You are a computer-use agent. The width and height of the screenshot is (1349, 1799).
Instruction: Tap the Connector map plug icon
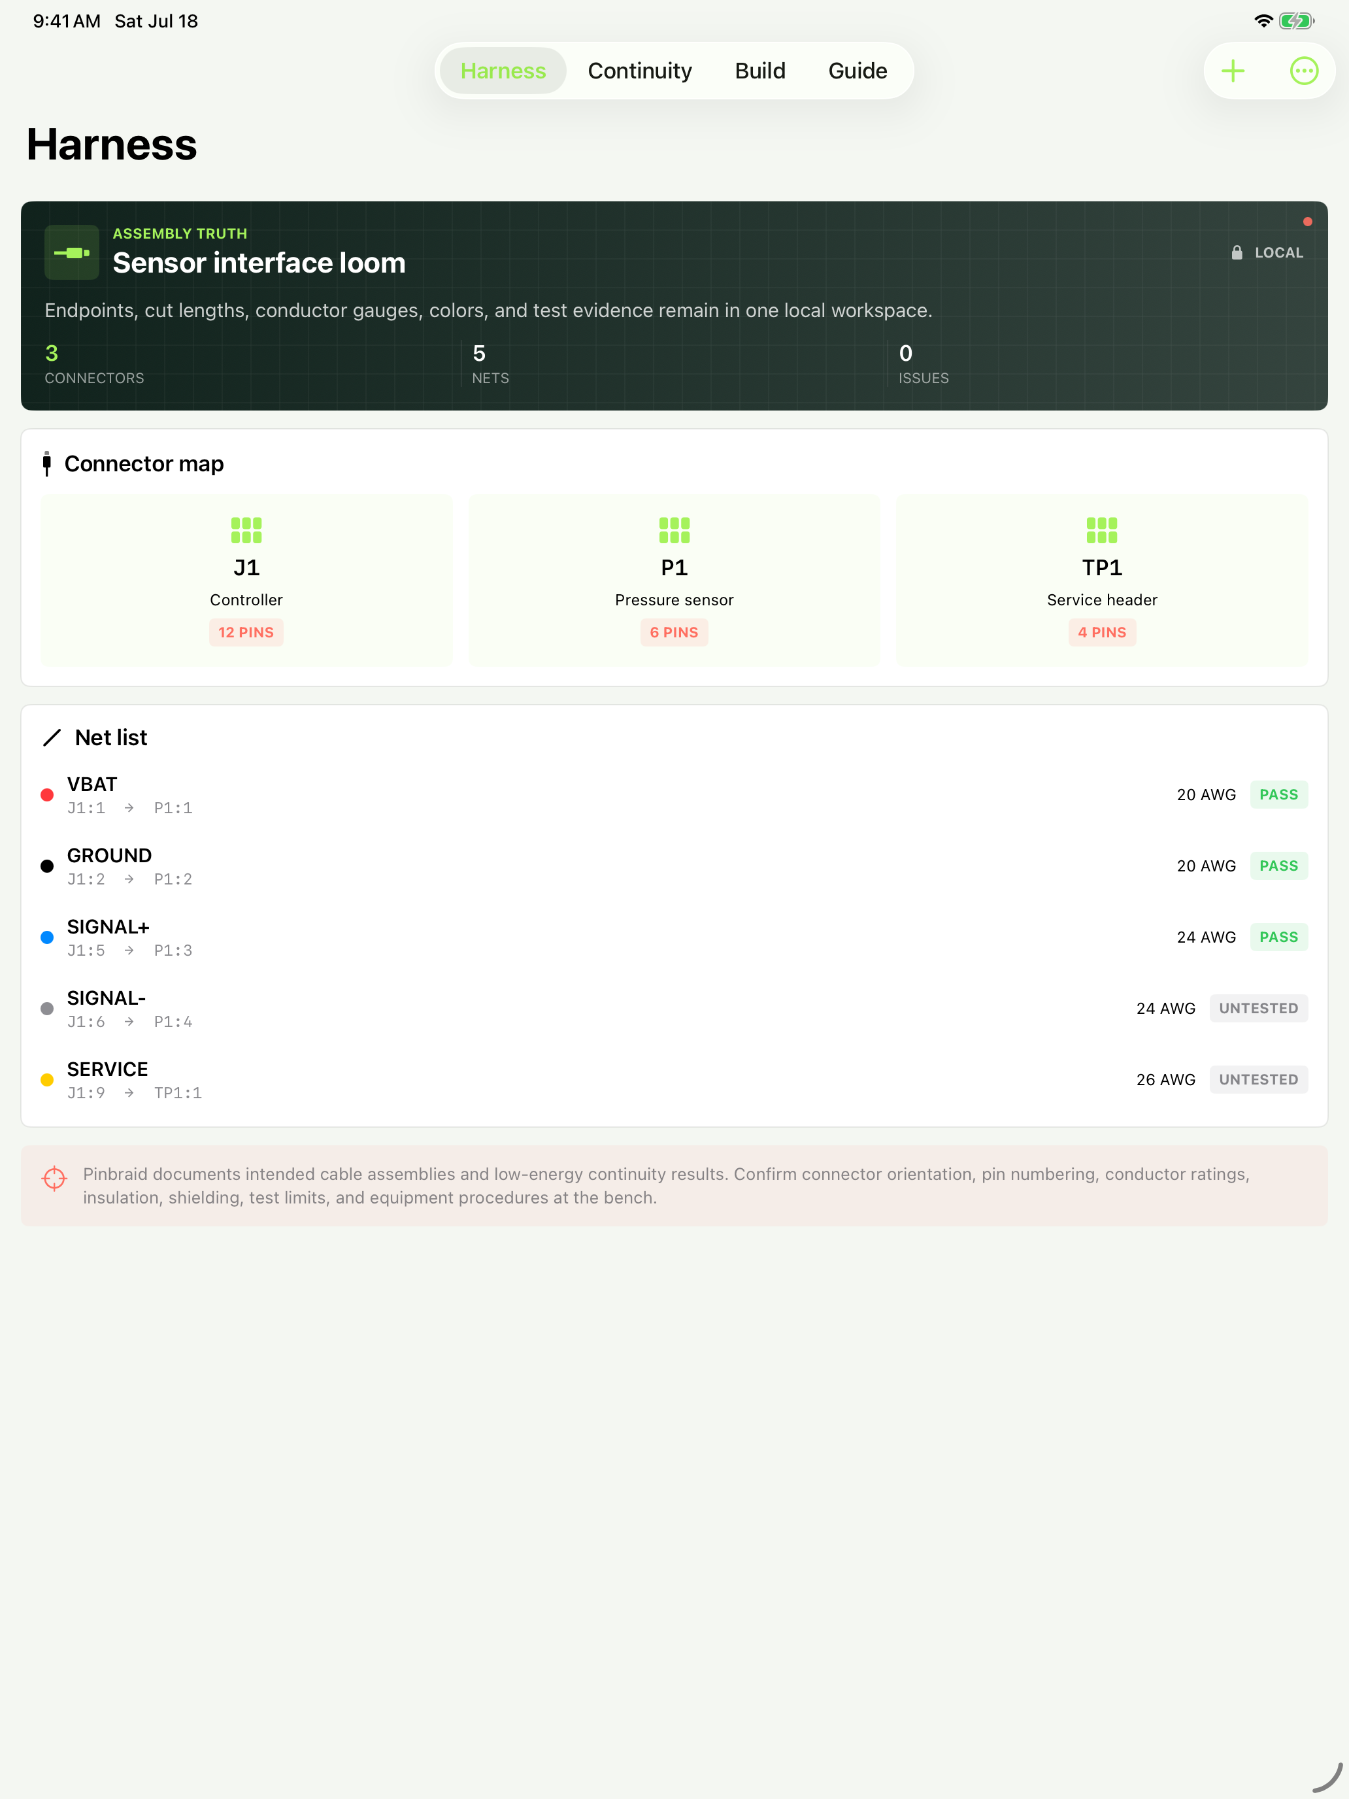(x=47, y=463)
